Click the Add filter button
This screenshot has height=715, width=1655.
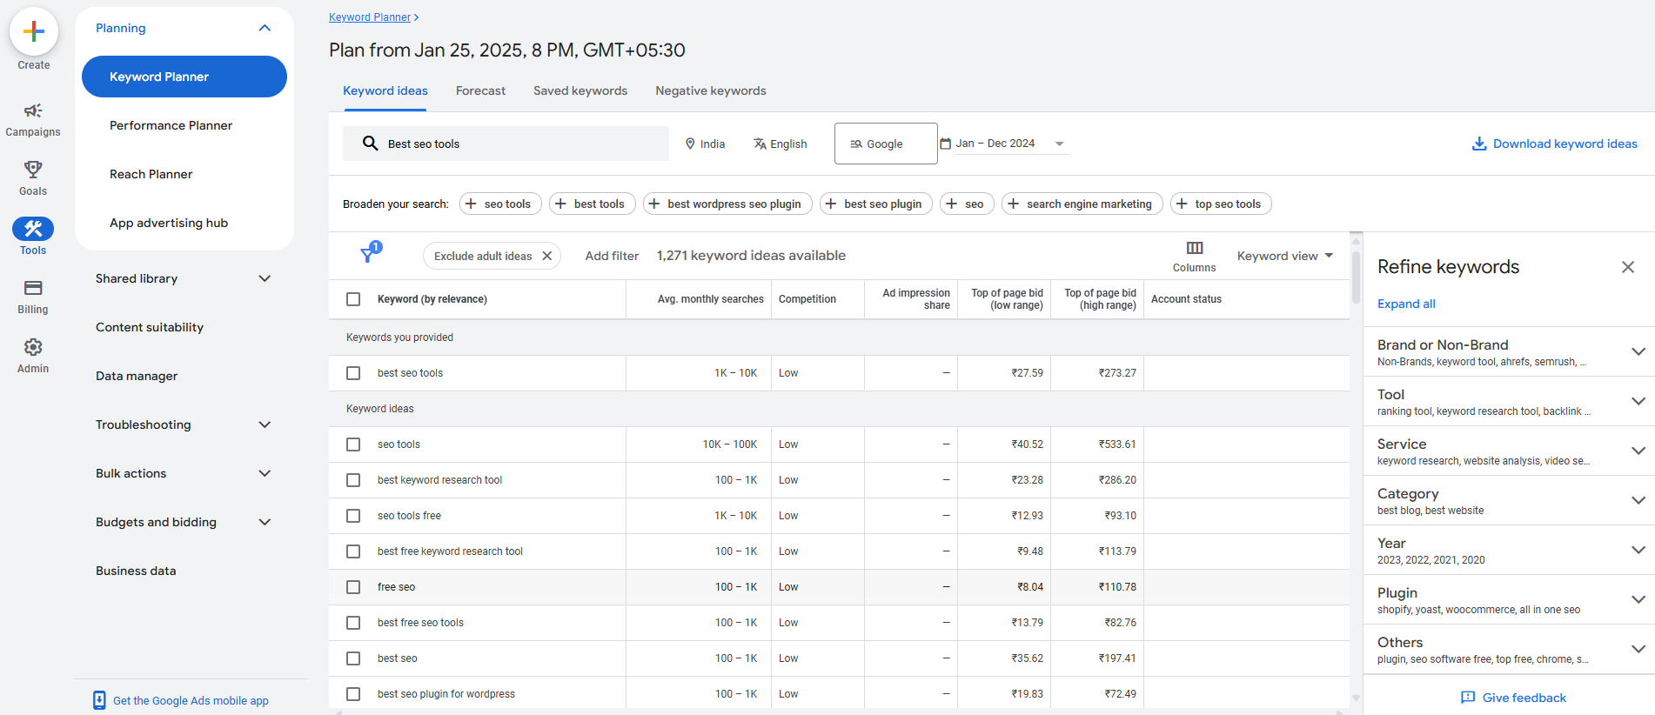click(612, 256)
